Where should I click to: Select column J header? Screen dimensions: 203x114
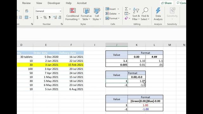(117, 45)
